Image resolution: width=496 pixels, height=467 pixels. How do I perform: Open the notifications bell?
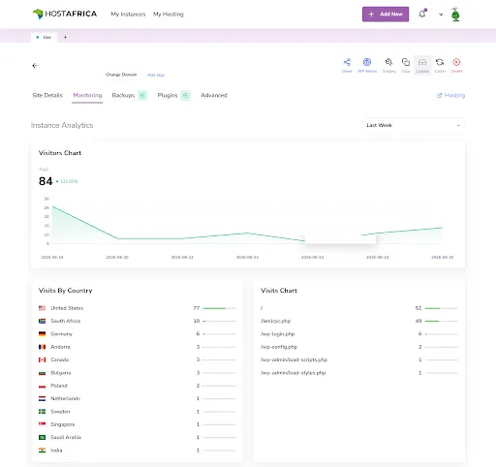[422, 14]
